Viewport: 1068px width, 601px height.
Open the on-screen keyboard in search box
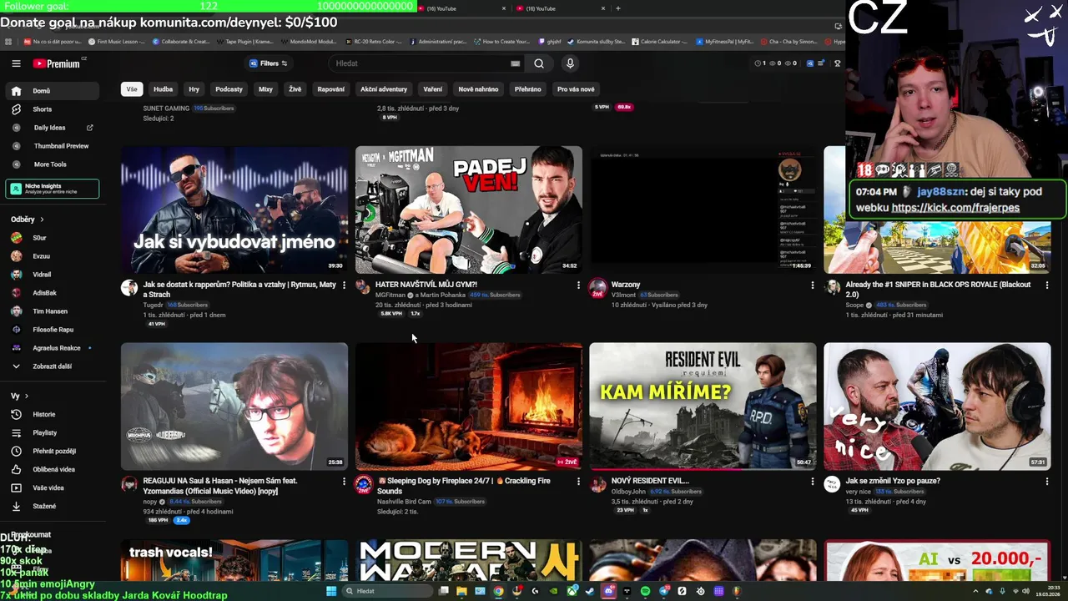click(x=515, y=63)
